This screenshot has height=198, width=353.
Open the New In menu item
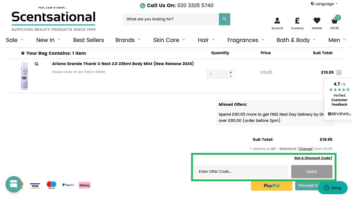coord(46,40)
